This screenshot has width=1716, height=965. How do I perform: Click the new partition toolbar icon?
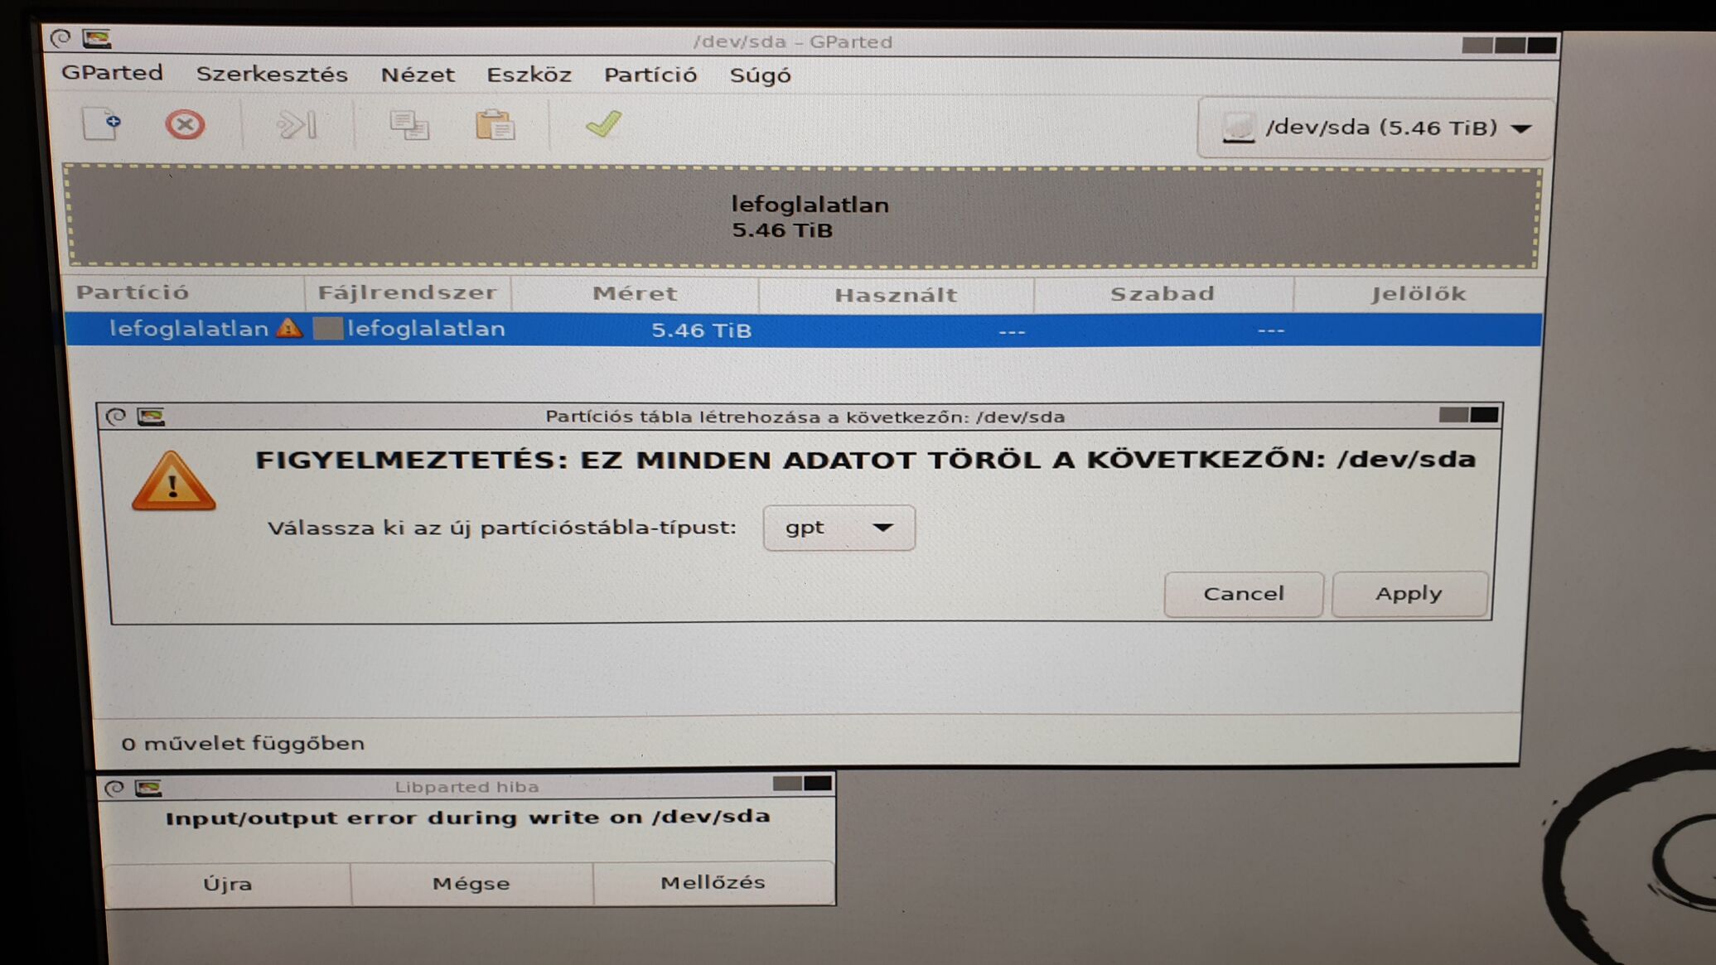[x=101, y=124]
